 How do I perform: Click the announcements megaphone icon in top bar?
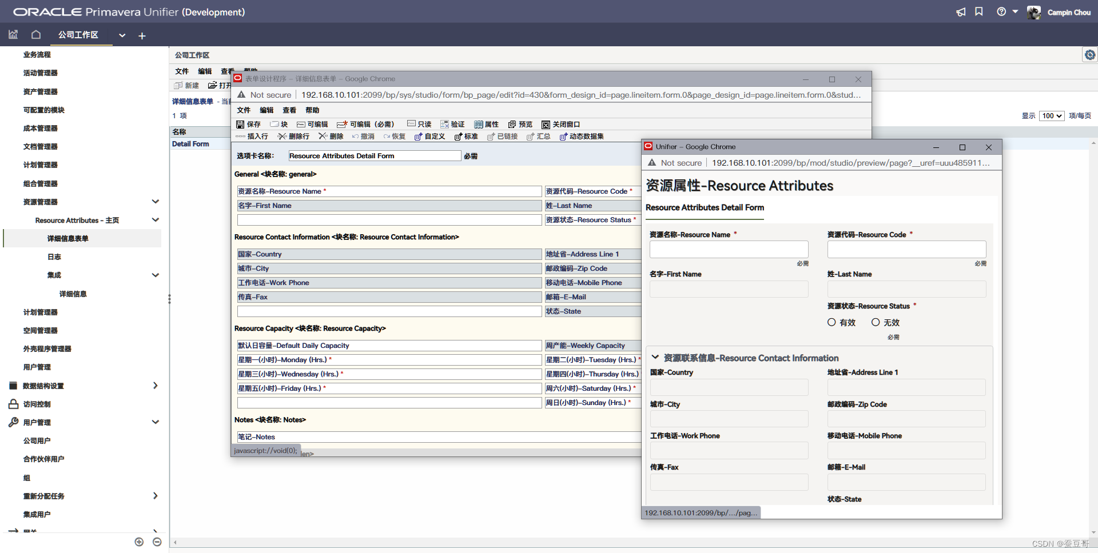[x=960, y=11]
